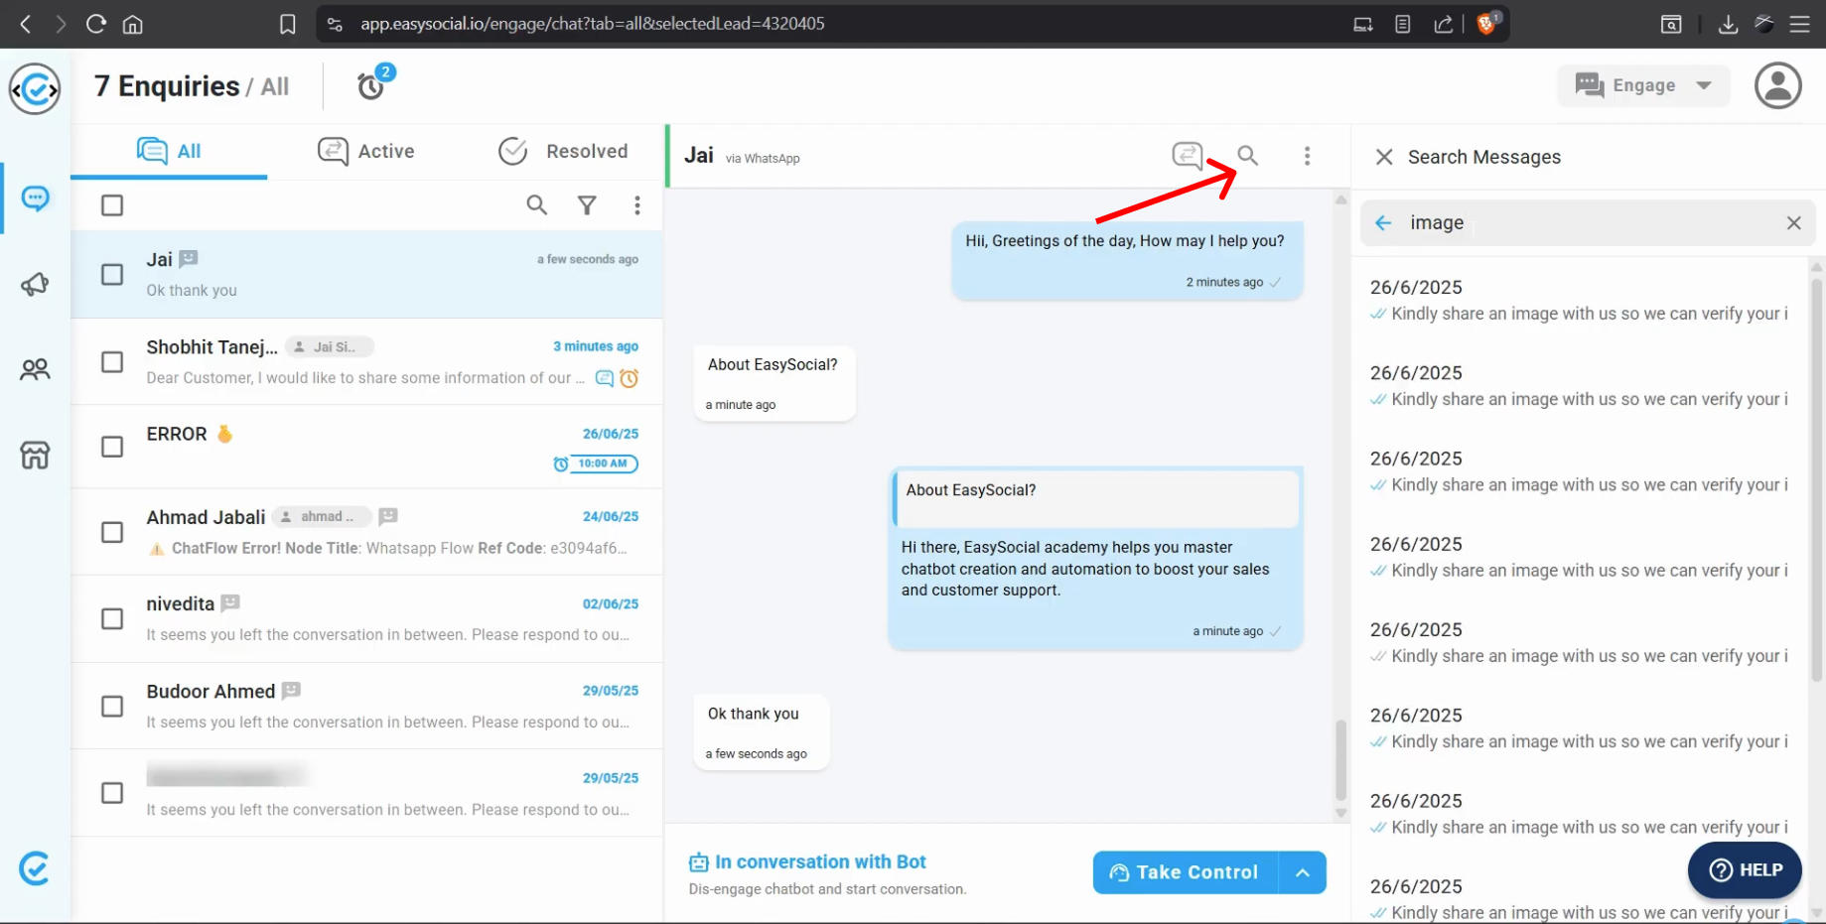Tick the select-all enquiries checkbox
This screenshot has width=1826, height=924.
tap(112, 205)
